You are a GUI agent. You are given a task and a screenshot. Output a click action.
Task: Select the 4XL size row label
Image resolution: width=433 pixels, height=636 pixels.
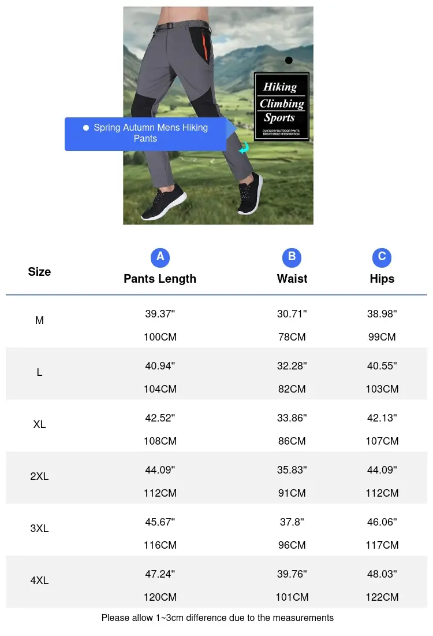[x=39, y=580]
